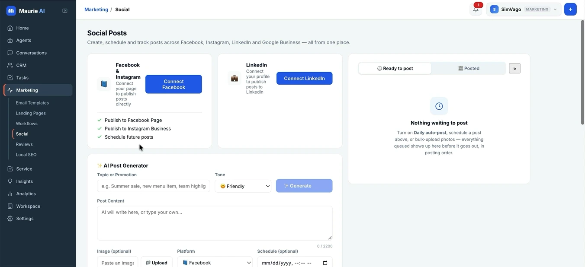The image size is (585, 267).
Task: Open the date picker calendar icon
Action: (x=325, y=263)
